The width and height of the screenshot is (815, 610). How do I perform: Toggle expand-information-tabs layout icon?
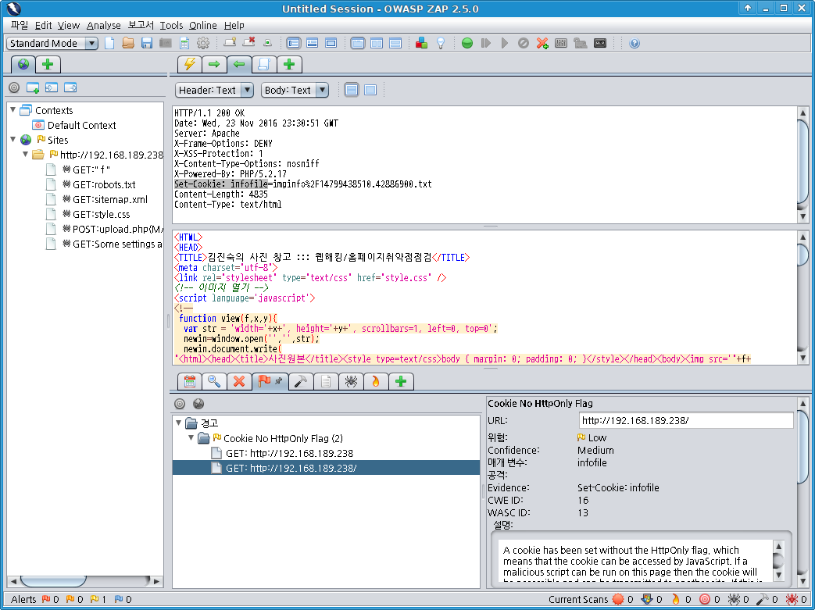[313, 43]
